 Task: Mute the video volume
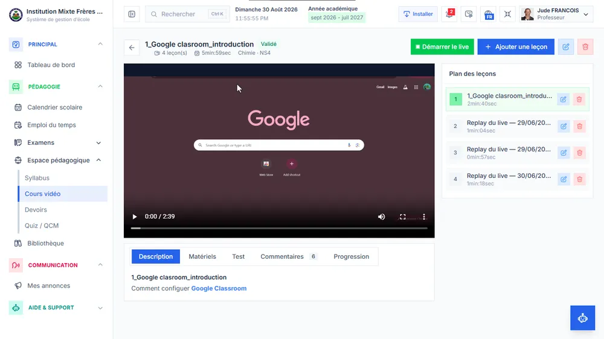[x=381, y=217]
